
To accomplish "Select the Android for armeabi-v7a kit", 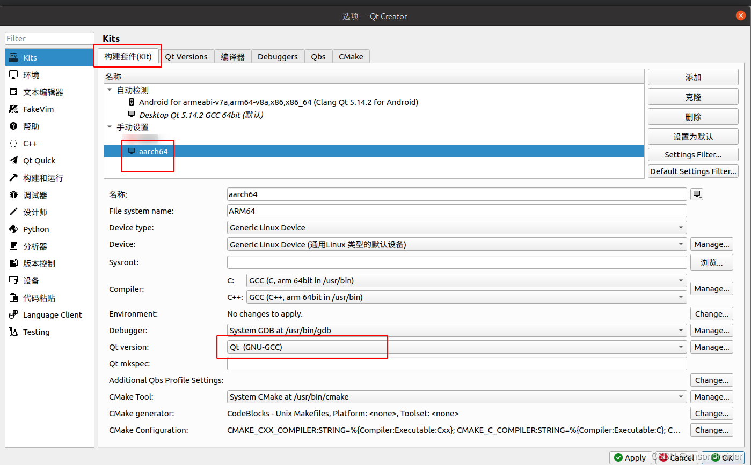I will (x=374, y=102).
